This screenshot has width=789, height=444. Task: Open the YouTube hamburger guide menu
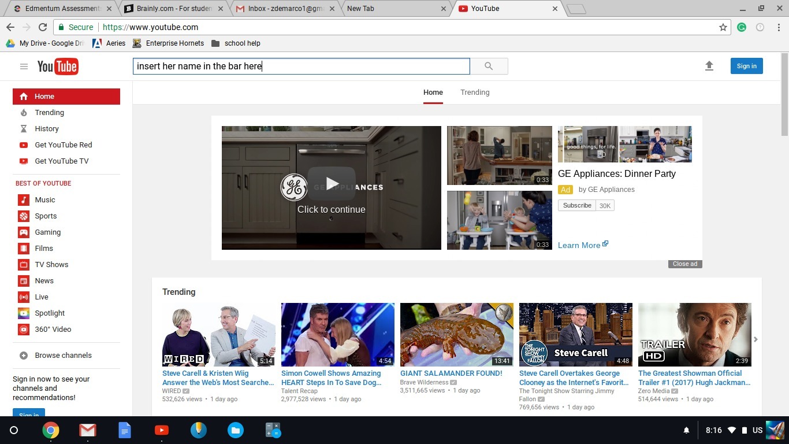pos(24,66)
